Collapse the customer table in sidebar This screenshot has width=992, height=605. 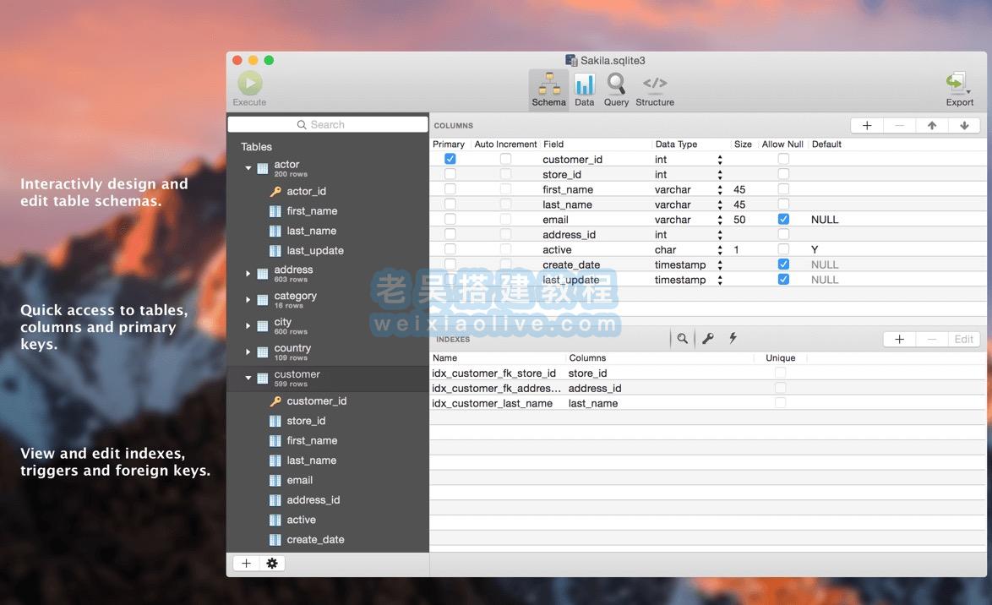pyautogui.click(x=247, y=378)
